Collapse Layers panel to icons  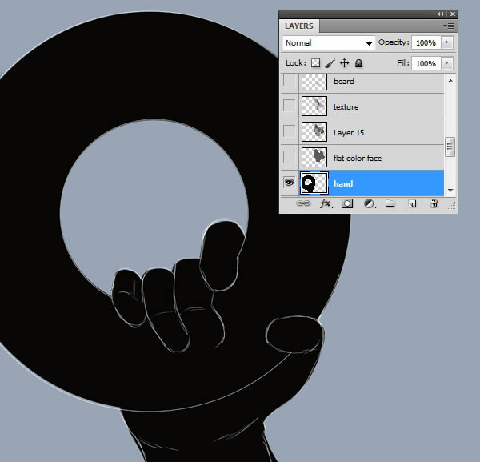pos(440,14)
